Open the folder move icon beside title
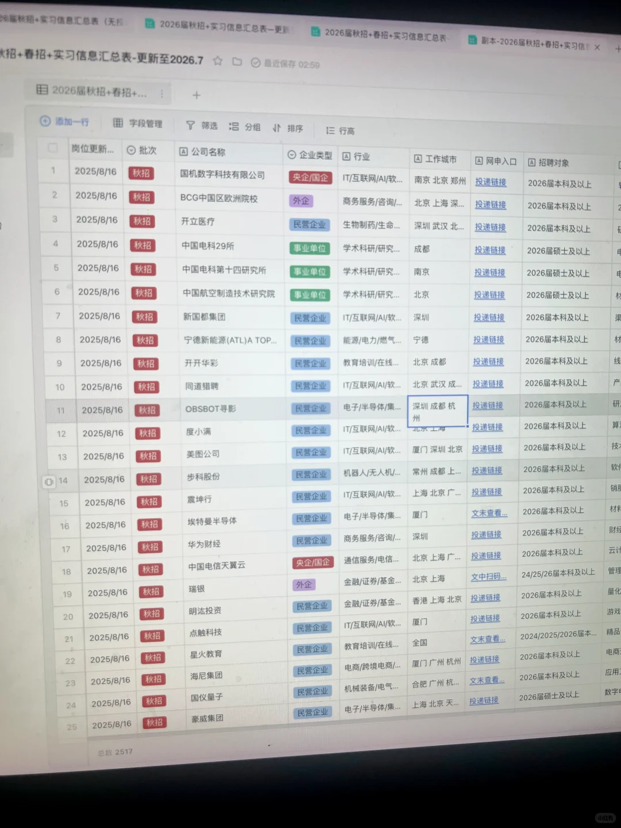This screenshot has height=828, width=621. pyautogui.click(x=237, y=62)
